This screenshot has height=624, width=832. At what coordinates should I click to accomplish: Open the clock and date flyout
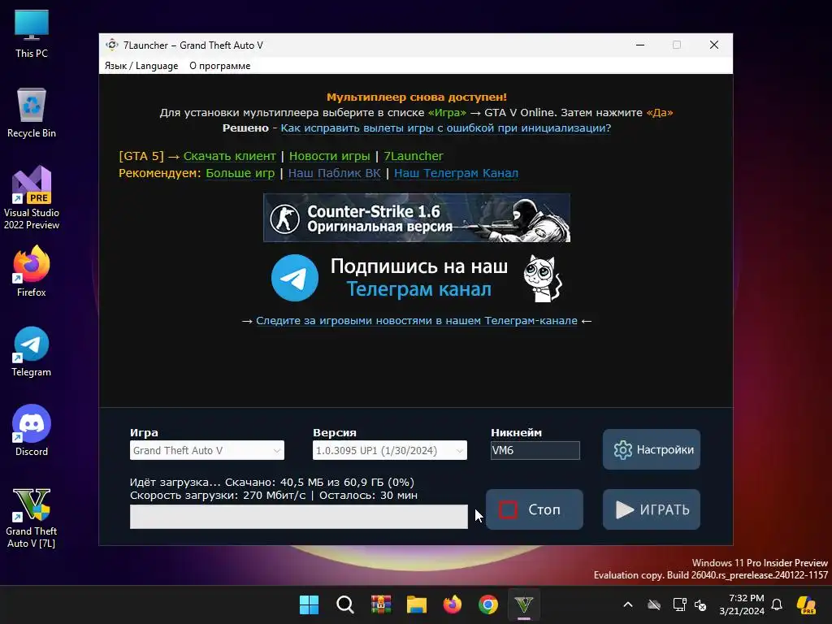[742, 604]
